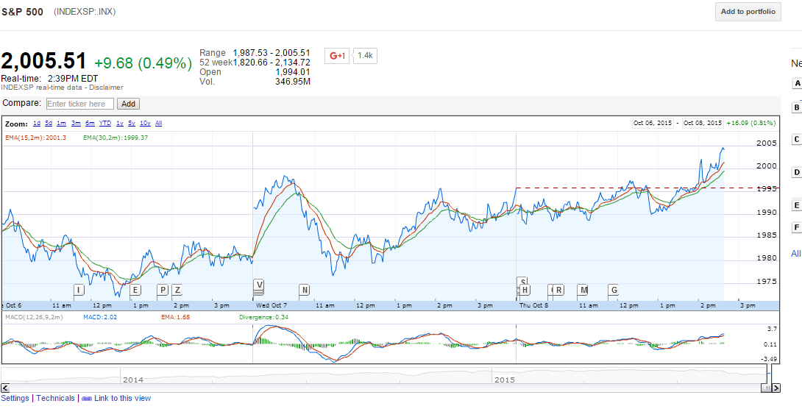
Task: Click news flag V on chart
Action: pyautogui.click(x=258, y=285)
